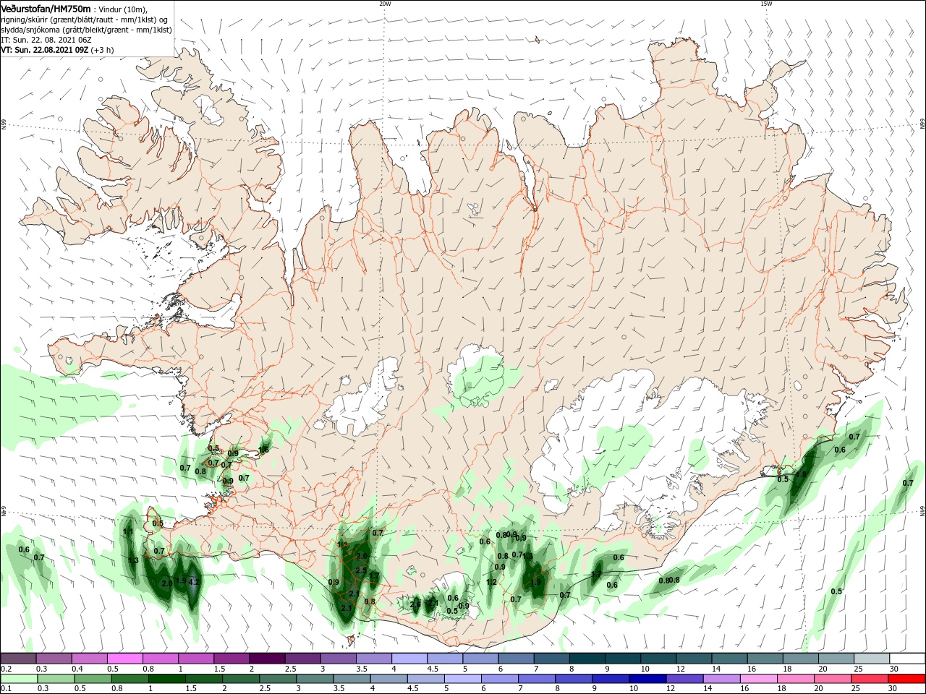
Task: Pick the light gray swatch labeled 25 in the top legend row
Action: (871, 659)
